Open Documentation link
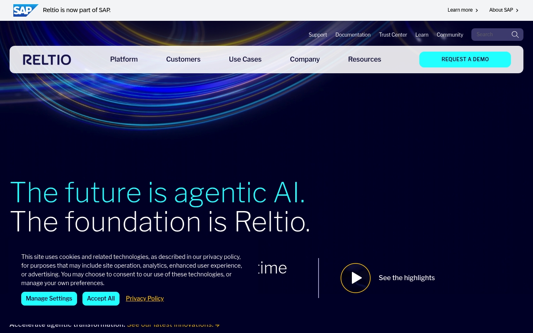This screenshot has width=533, height=333. (x=353, y=35)
